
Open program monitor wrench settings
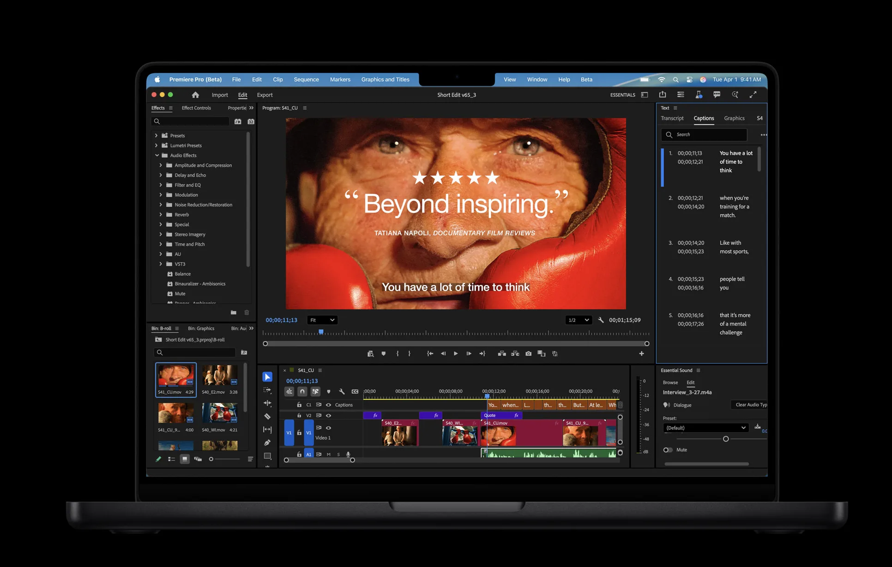[601, 320]
